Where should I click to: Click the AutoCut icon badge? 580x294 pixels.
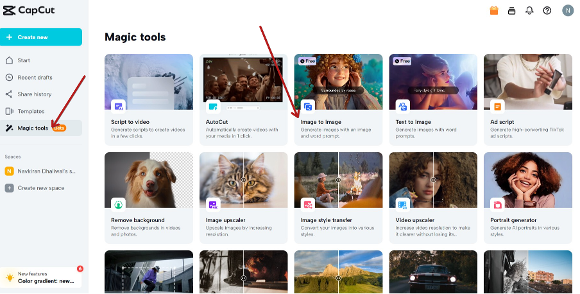pos(213,107)
